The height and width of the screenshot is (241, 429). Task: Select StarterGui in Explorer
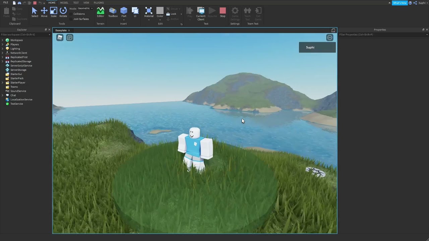(x=16, y=74)
